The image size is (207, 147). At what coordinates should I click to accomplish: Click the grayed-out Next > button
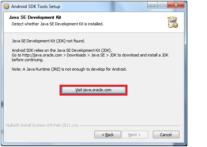point(135,135)
